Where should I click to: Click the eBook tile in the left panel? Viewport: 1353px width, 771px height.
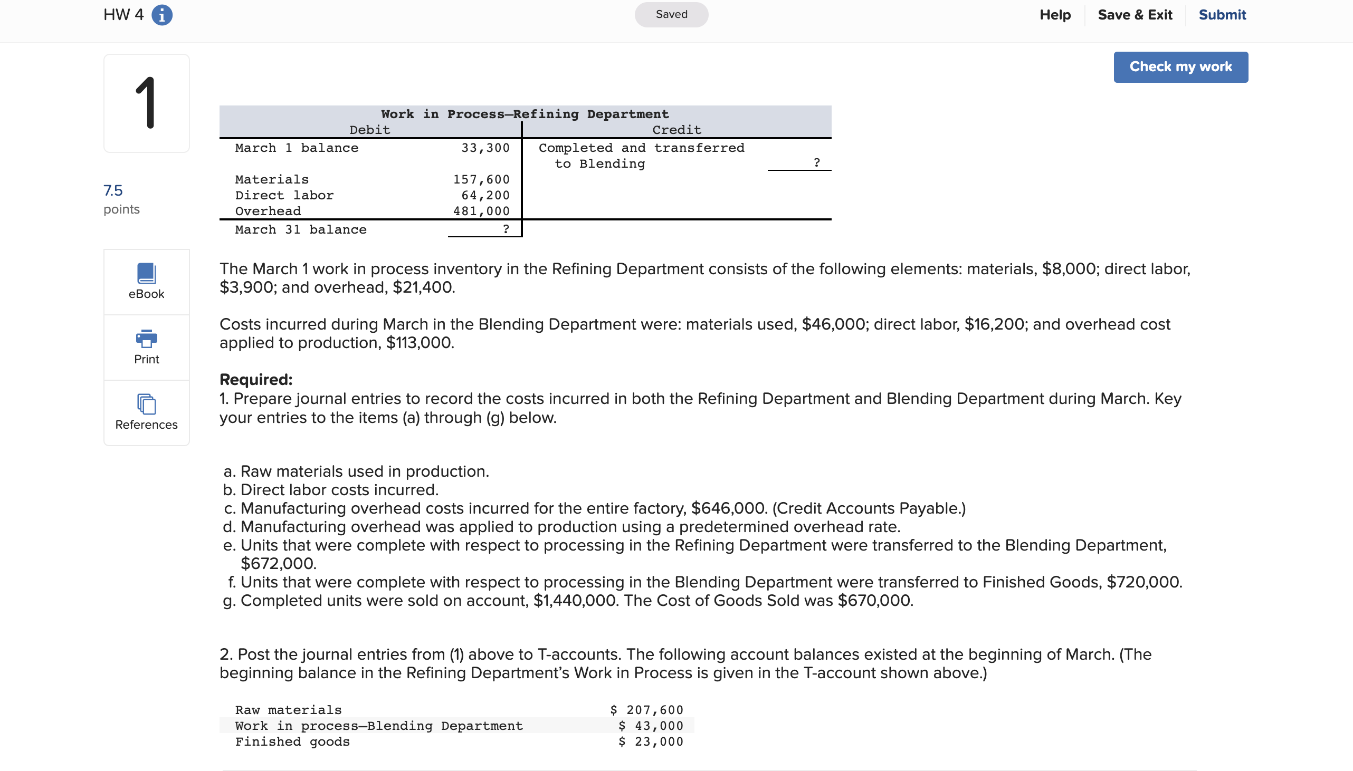coord(146,281)
